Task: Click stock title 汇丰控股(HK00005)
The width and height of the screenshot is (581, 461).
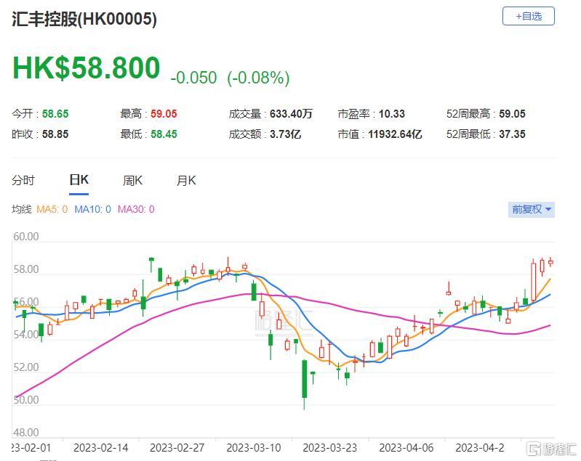Action: 84,19
